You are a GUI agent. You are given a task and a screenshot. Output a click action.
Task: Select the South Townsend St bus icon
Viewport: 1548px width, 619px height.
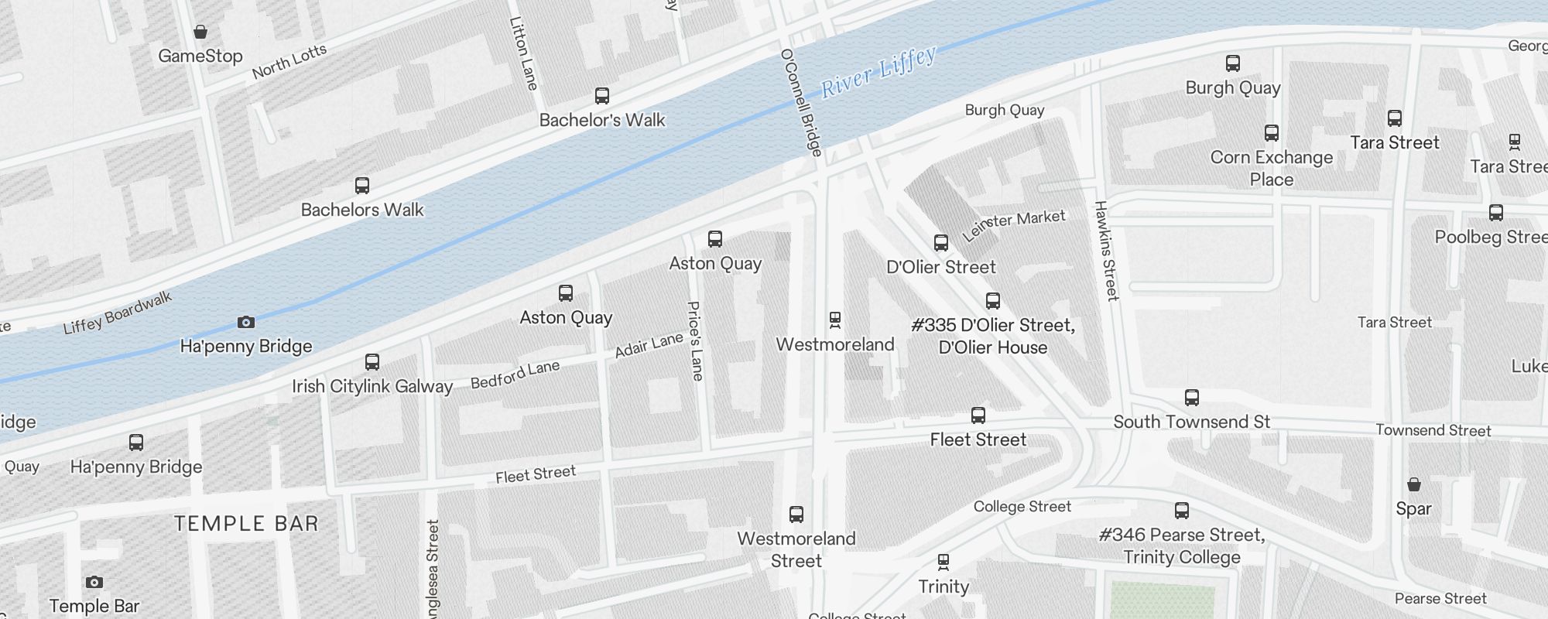pos(1192,398)
